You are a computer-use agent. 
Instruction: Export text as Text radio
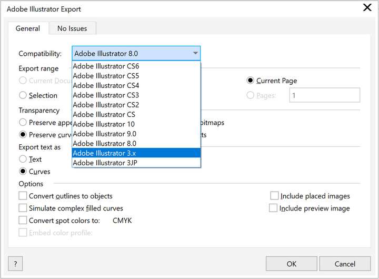click(x=23, y=159)
